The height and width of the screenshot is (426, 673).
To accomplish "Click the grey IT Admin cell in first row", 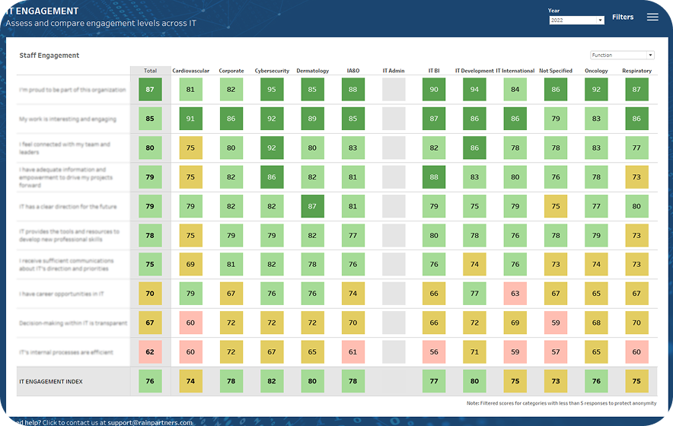I will click(x=394, y=90).
